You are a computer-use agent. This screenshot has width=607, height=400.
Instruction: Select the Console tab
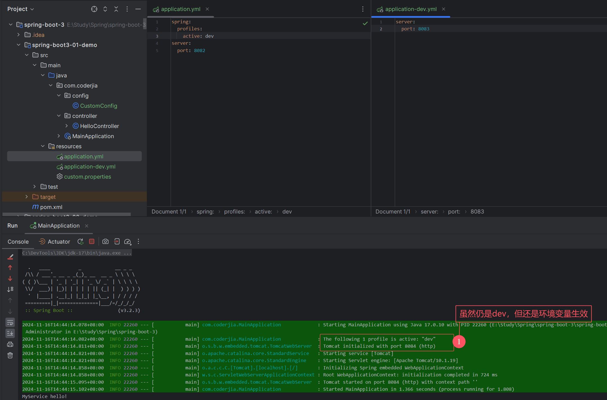coord(18,242)
